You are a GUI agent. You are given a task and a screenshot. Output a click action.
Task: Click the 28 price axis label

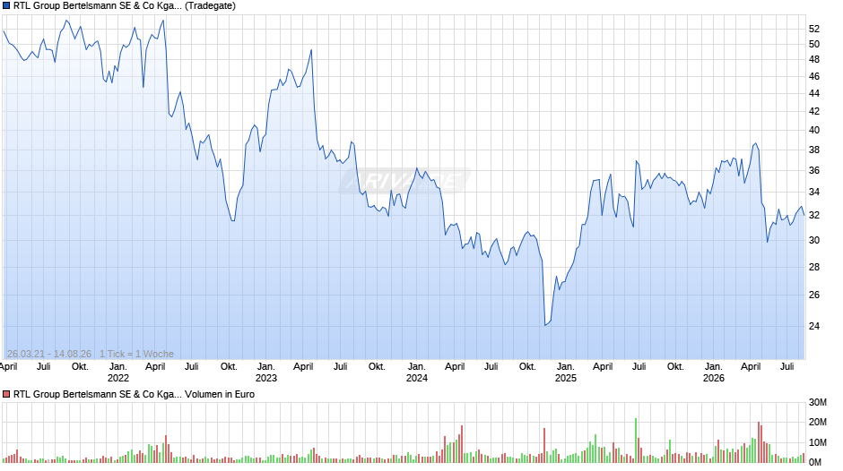pyautogui.click(x=814, y=267)
